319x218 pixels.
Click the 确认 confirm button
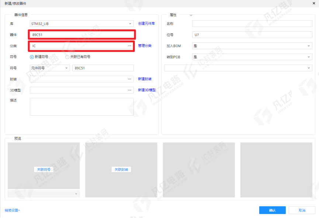click(272, 210)
